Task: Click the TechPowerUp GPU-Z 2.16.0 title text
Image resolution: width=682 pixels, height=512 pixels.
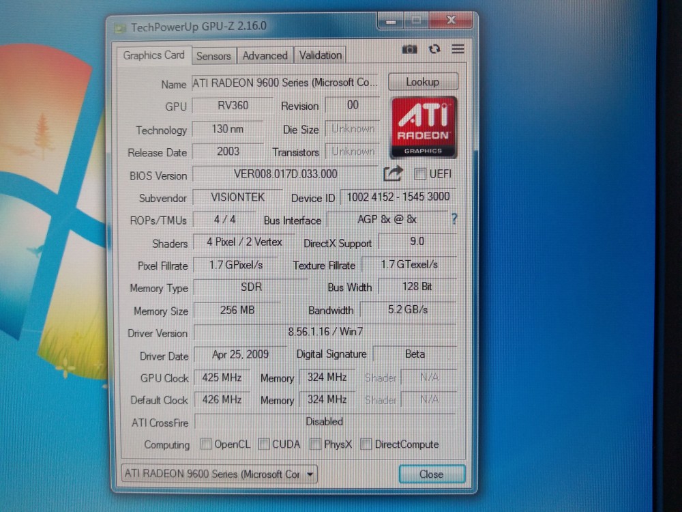Action: (x=198, y=27)
